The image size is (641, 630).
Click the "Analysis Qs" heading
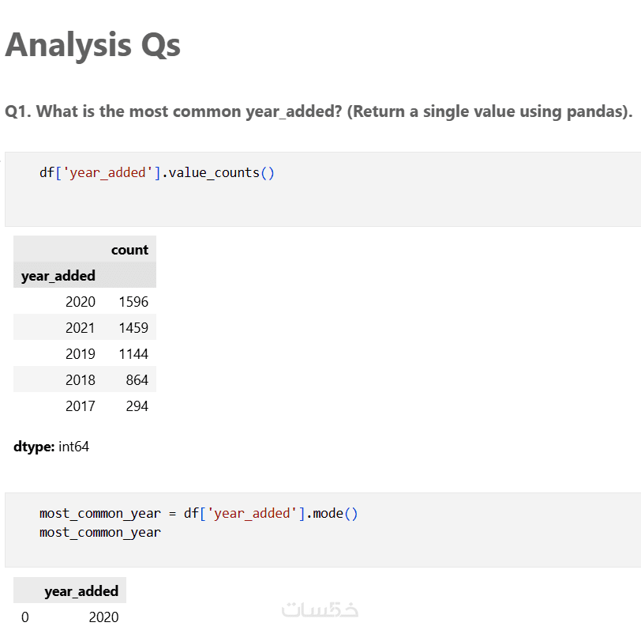click(x=93, y=44)
